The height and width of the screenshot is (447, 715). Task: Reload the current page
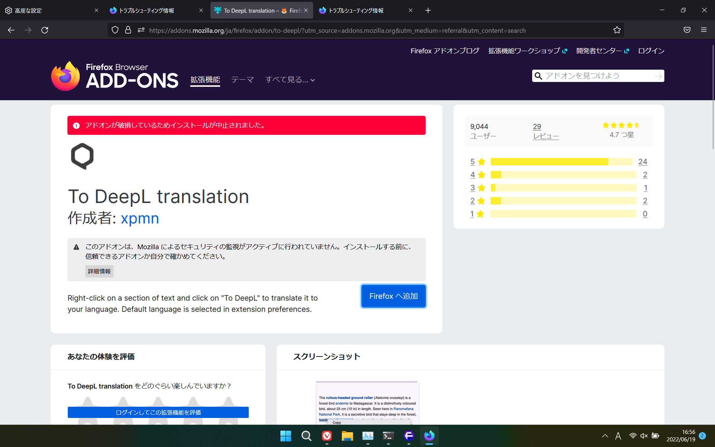click(45, 30)
